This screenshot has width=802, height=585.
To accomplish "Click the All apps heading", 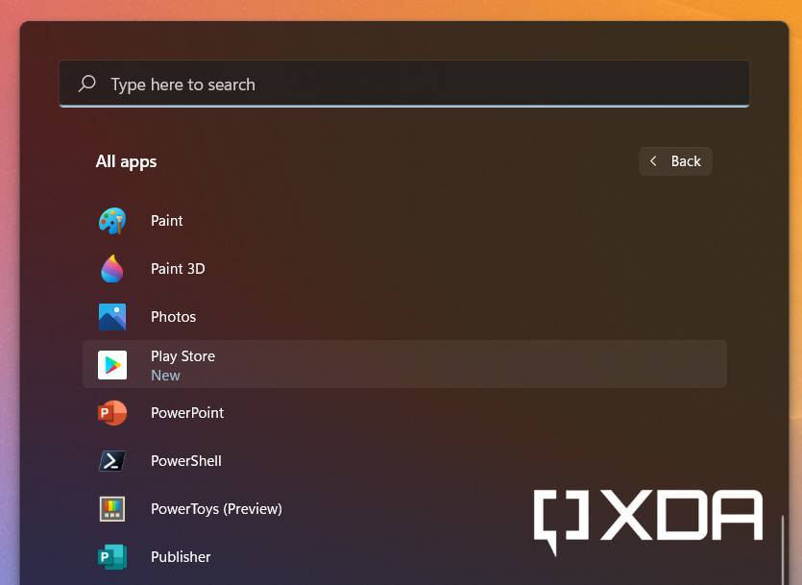I will point(126,161).
